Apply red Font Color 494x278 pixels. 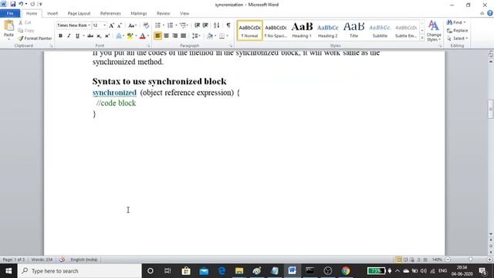142,36
